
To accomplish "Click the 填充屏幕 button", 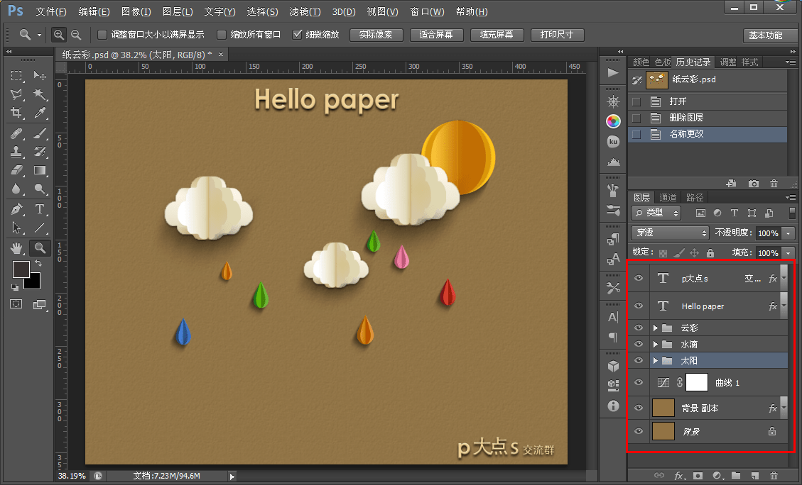I will pyautogui.click(x=497, y=35).
